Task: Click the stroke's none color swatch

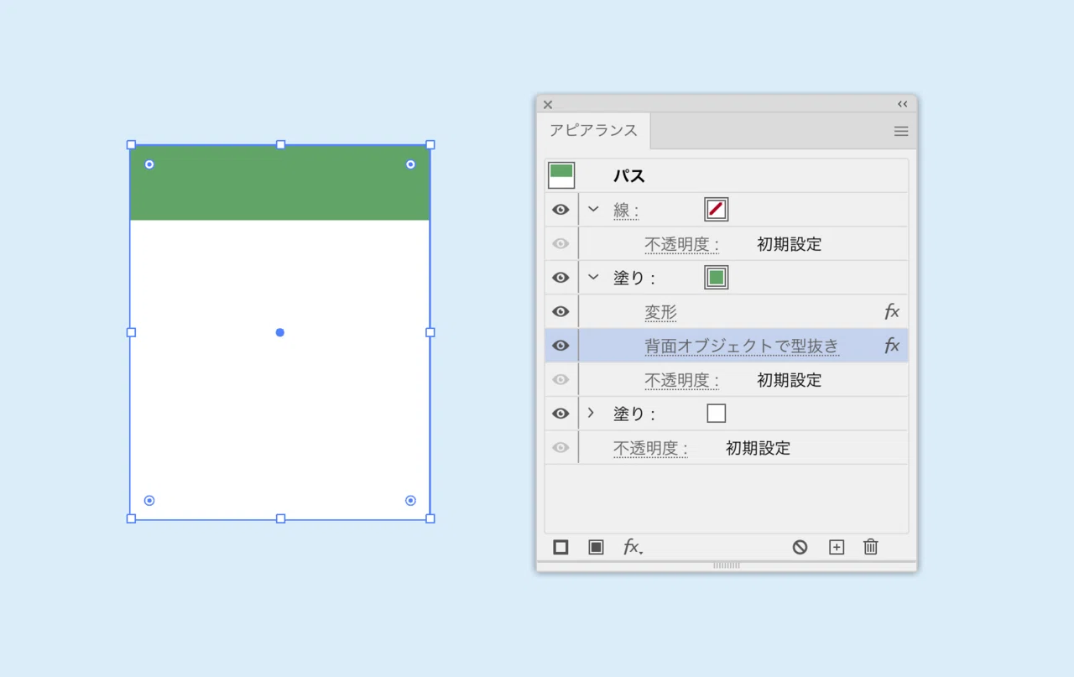Action: point(716,210)
